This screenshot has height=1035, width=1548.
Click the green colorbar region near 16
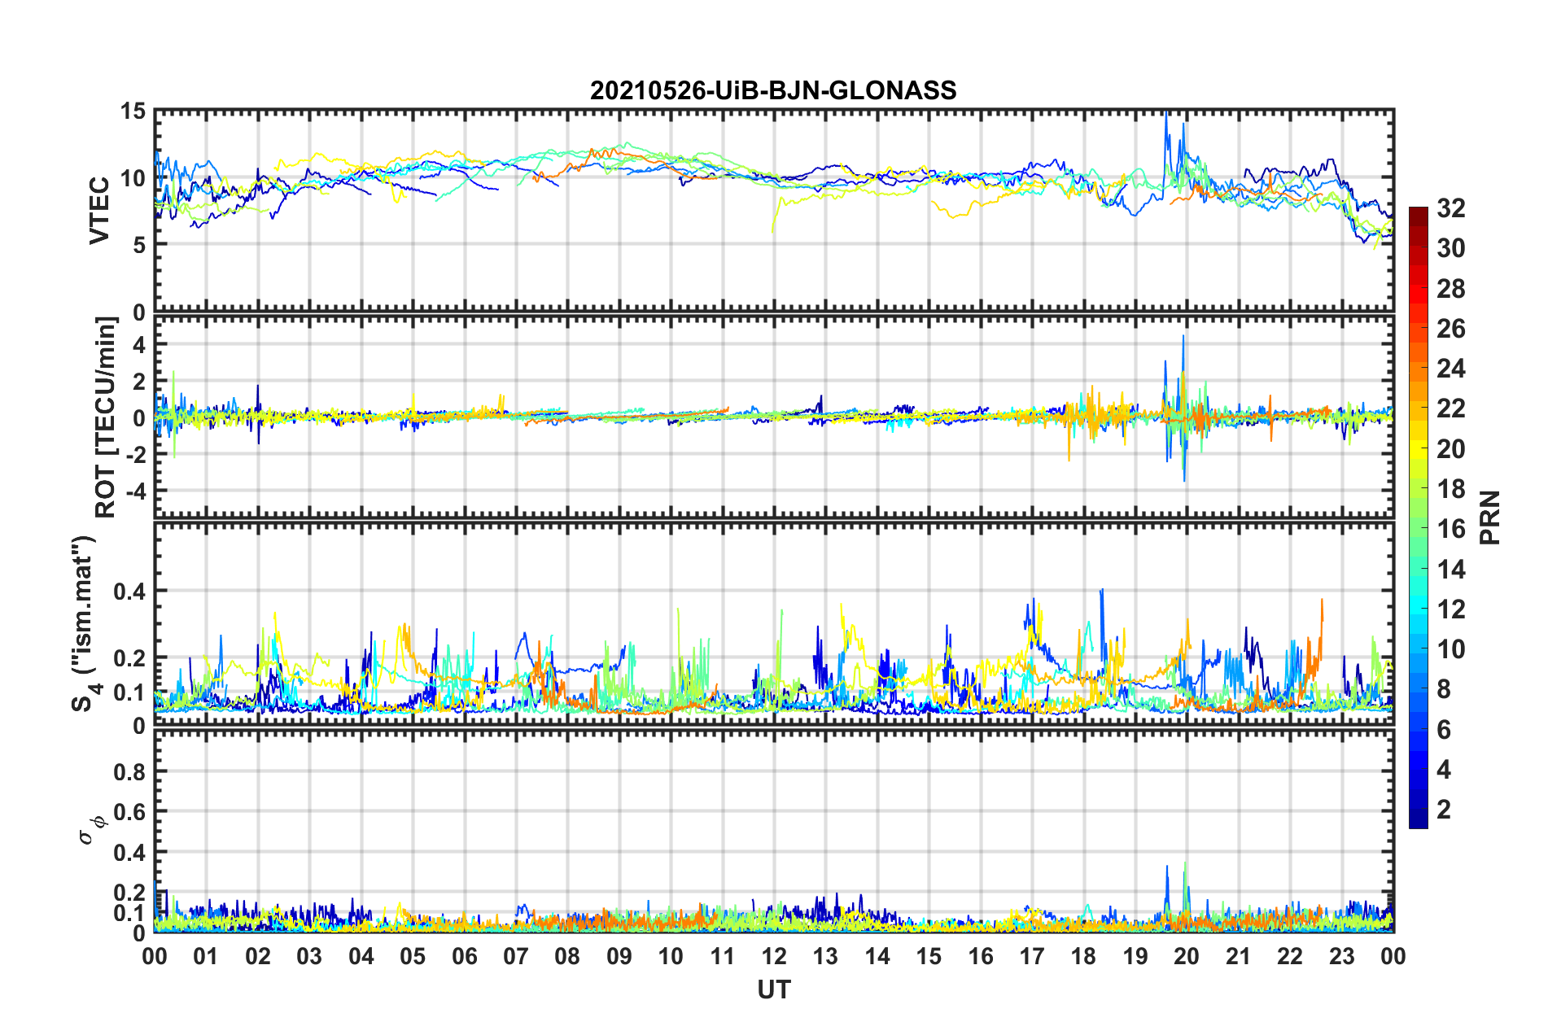(1419, 529)
